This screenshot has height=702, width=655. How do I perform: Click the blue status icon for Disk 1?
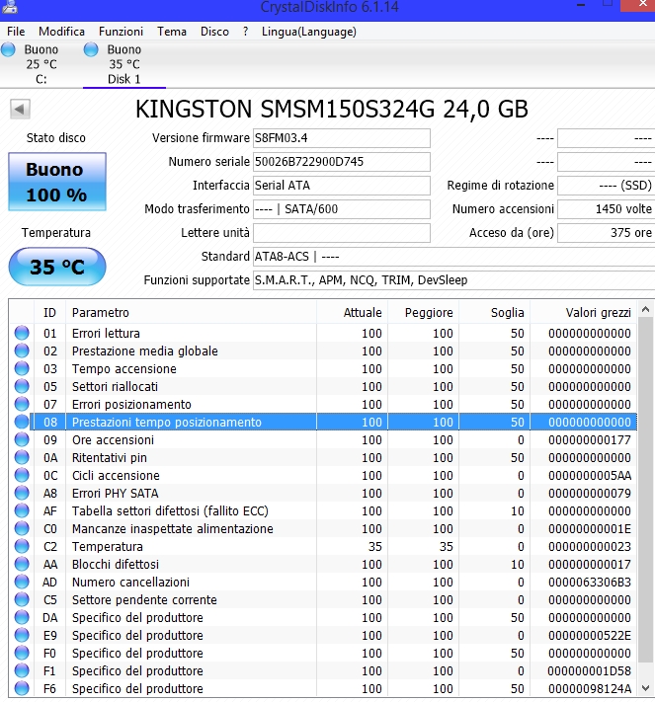[91, 49]
